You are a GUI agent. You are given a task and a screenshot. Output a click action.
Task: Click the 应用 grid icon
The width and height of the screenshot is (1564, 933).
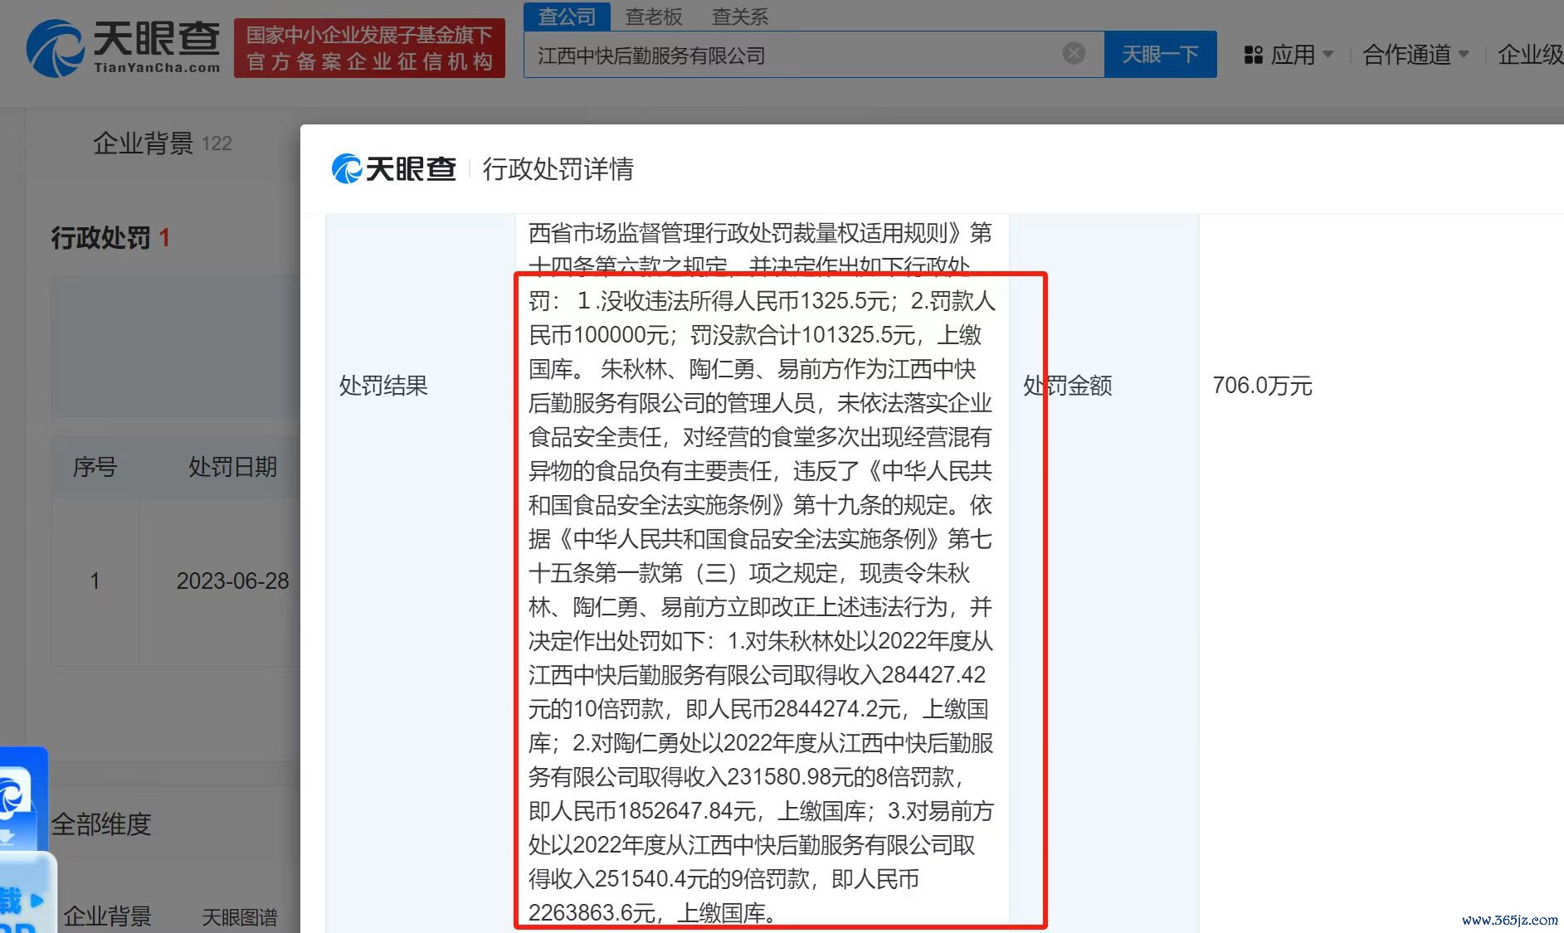click(1253, 56)
